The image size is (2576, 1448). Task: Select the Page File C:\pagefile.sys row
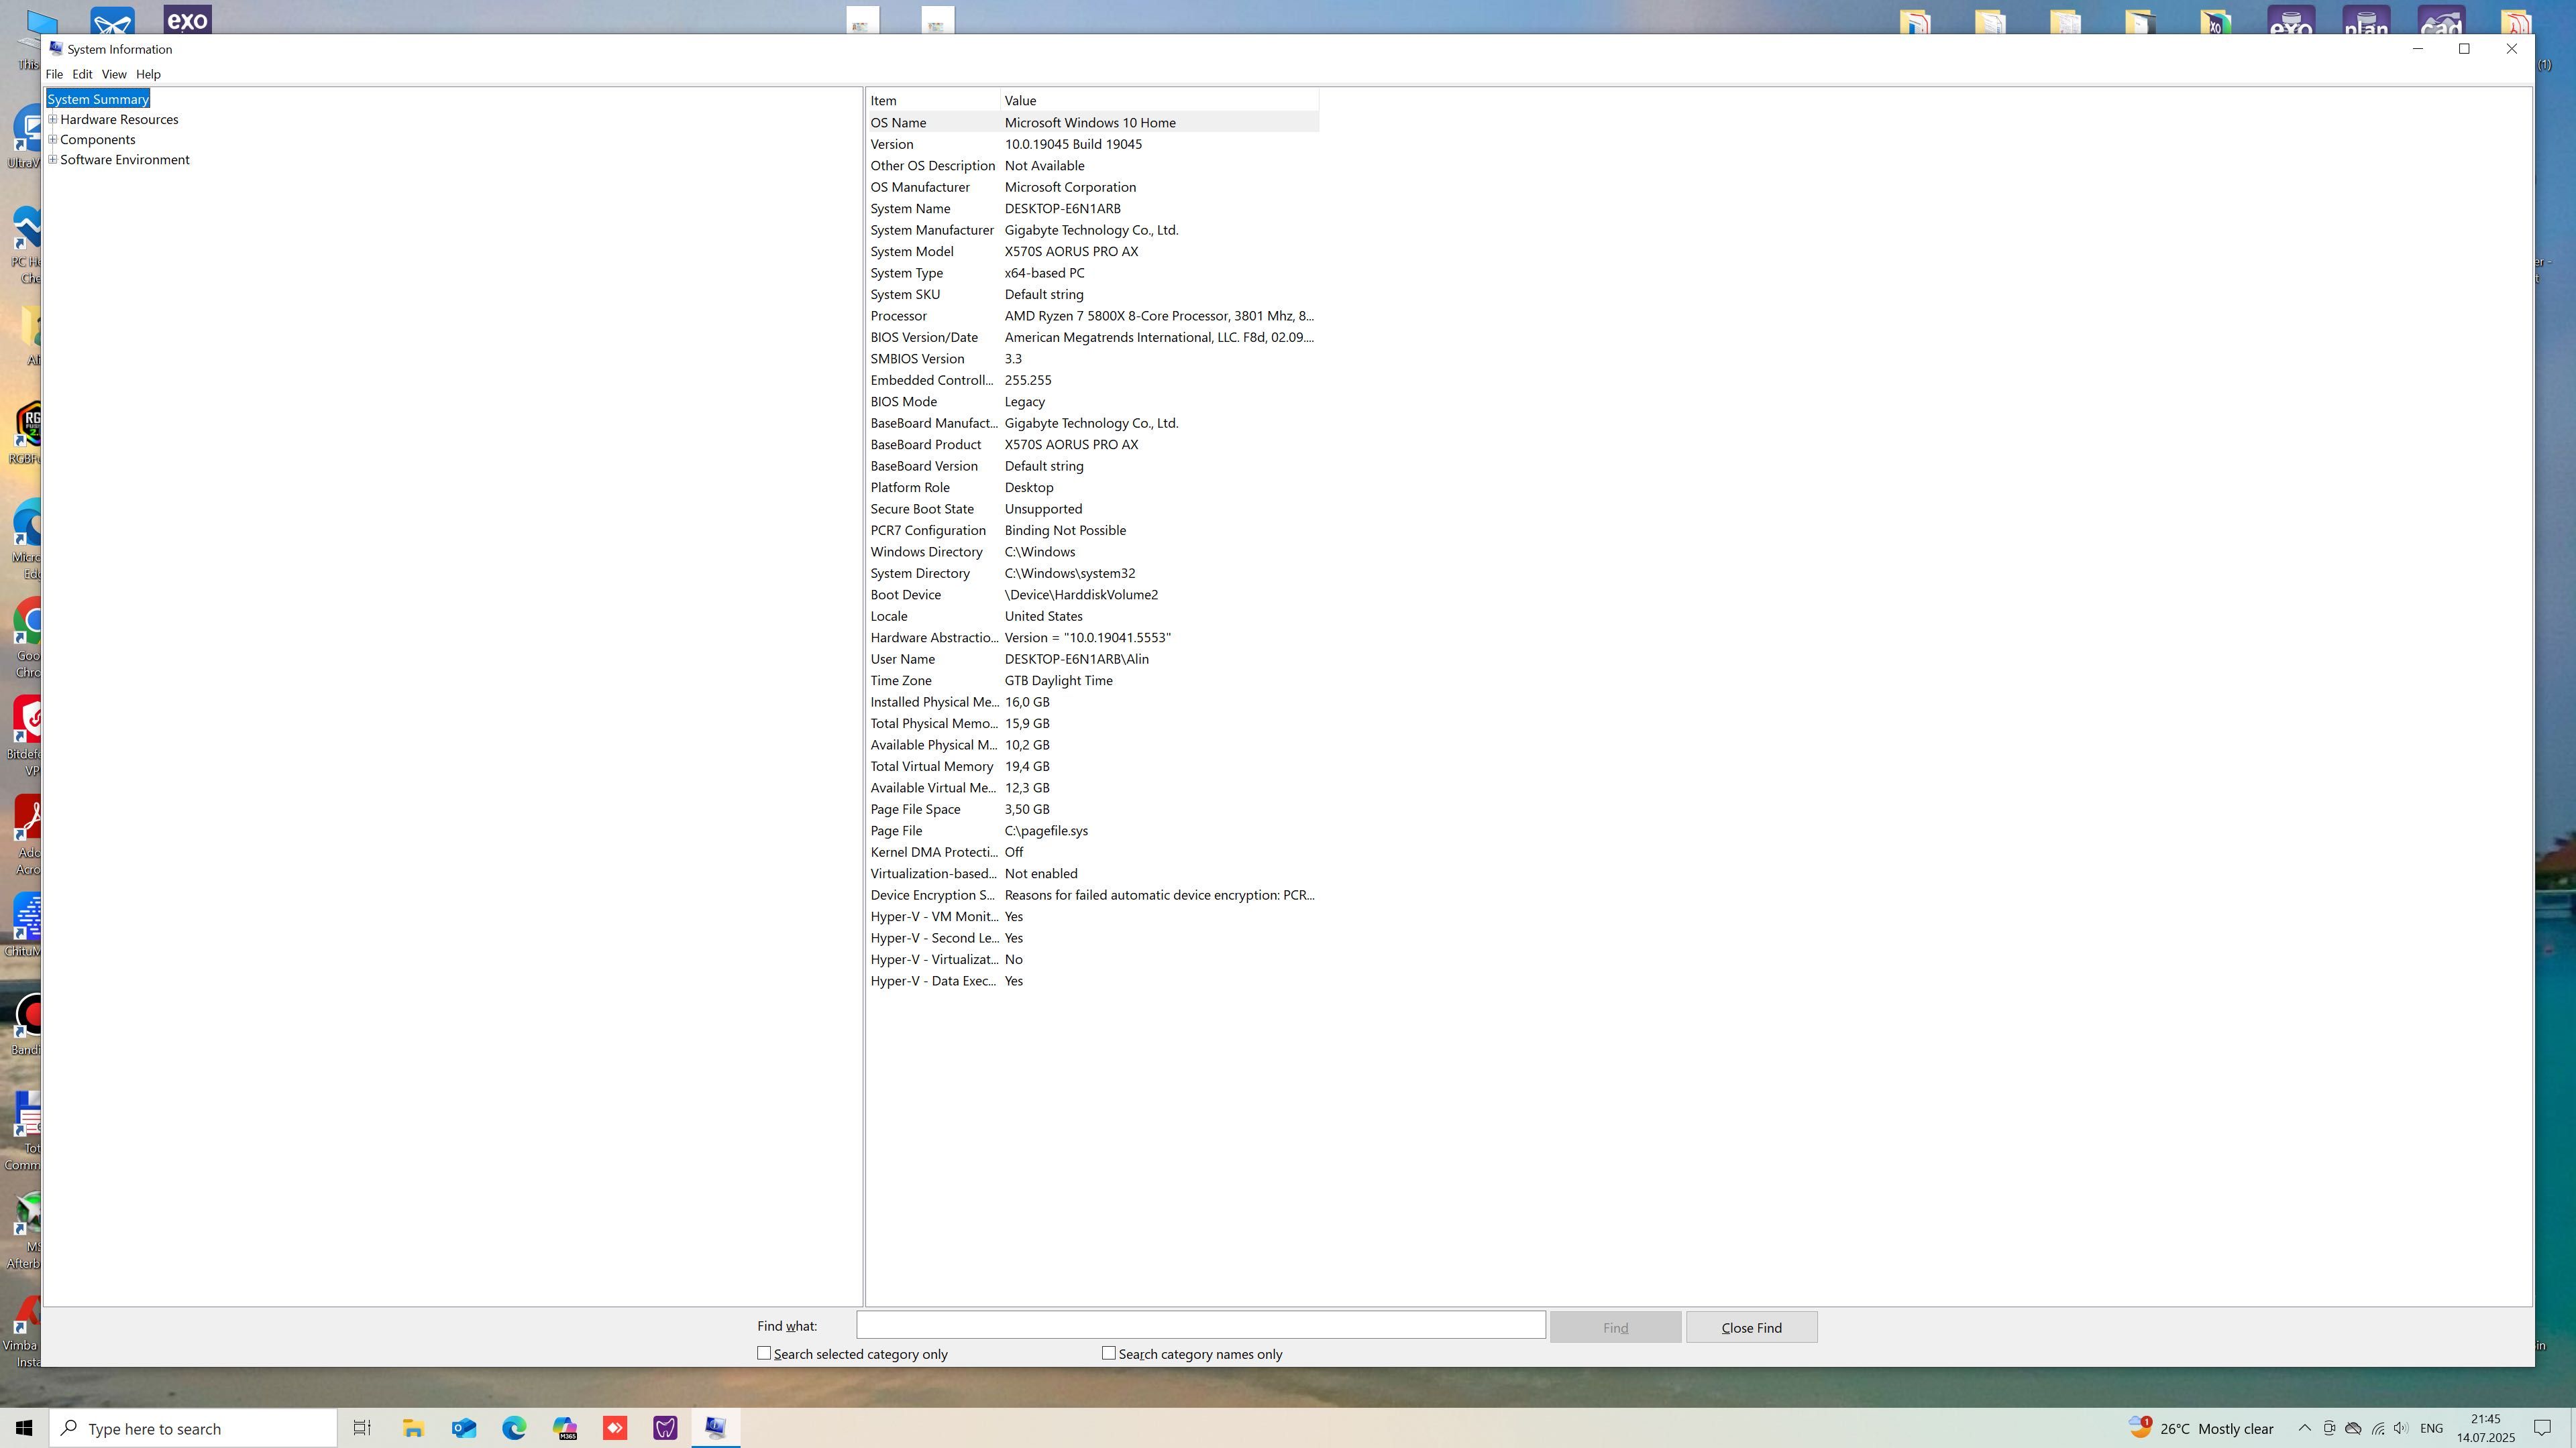tap(1093, 831)
